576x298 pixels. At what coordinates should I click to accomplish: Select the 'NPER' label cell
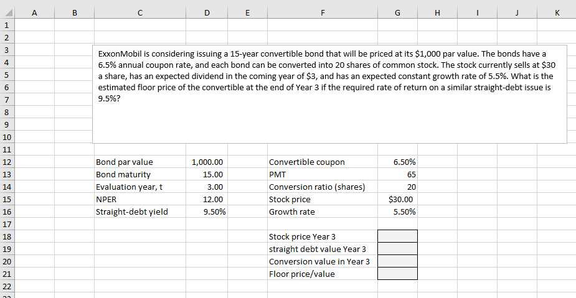coord(140,199)
